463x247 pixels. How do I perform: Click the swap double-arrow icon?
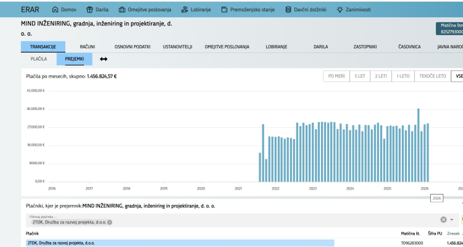pos(104,59)
